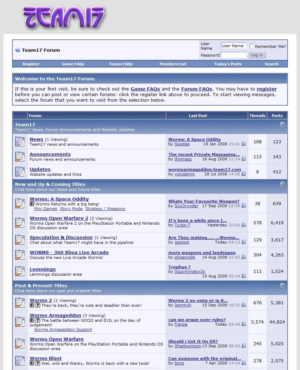Go to last post arrow by Squirminator2k

(244, 276)
